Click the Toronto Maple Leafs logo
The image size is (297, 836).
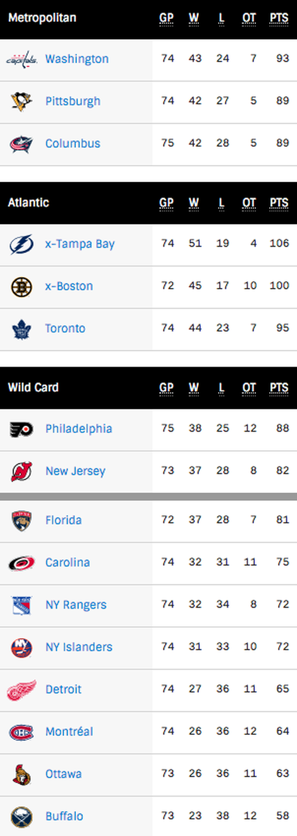point(21,329)
